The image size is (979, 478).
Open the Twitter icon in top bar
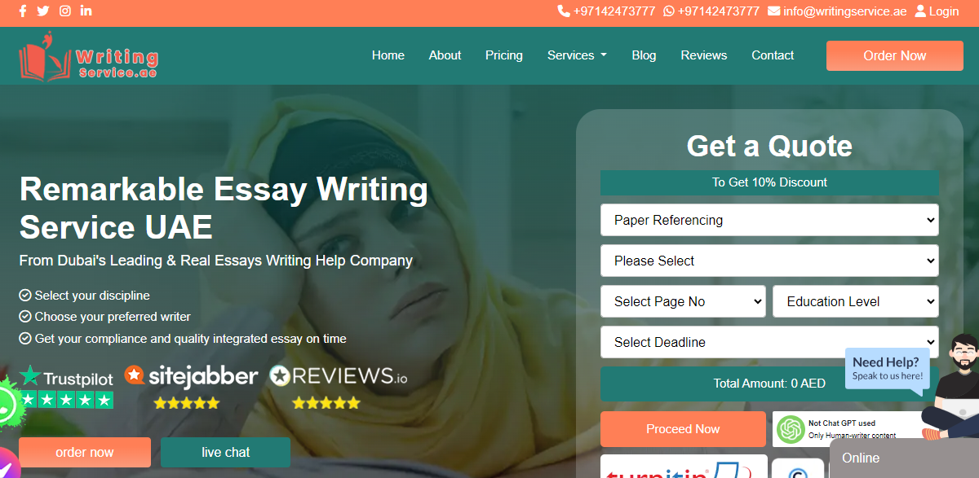click(43, 11)
